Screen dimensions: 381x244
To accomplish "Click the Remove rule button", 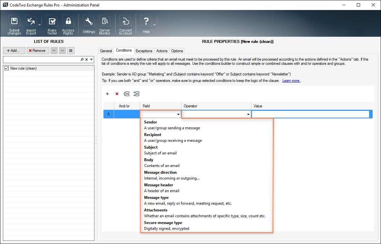I will (38, 51).
